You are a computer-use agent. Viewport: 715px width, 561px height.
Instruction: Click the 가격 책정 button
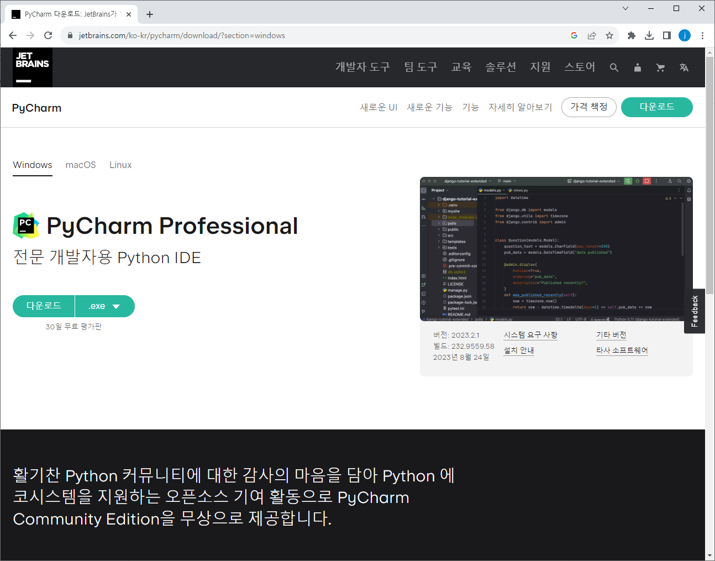589,107
